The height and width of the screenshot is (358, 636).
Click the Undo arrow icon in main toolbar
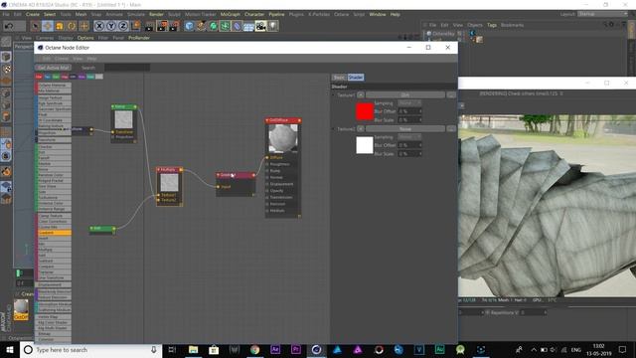tap(9, 26)
